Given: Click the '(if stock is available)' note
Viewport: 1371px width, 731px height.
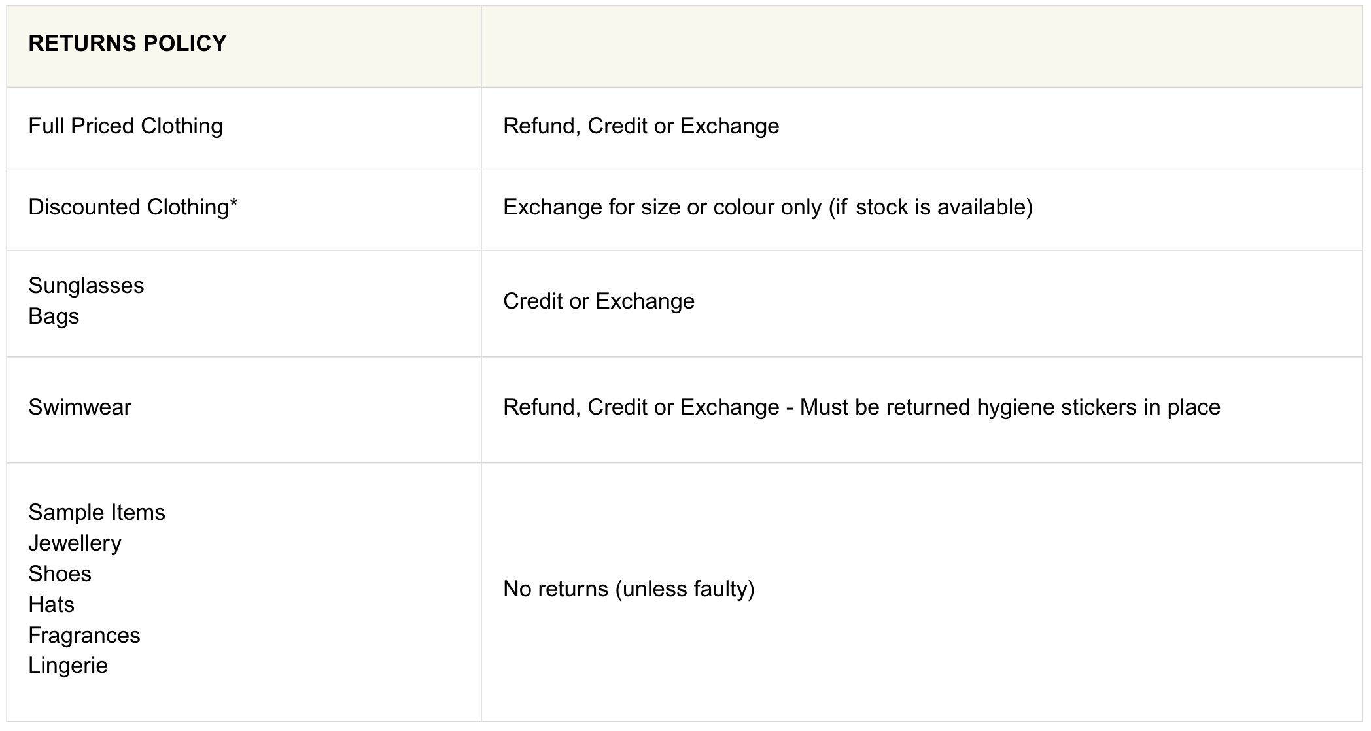Looking at the screenshot, I should click(x=931, y=207).
